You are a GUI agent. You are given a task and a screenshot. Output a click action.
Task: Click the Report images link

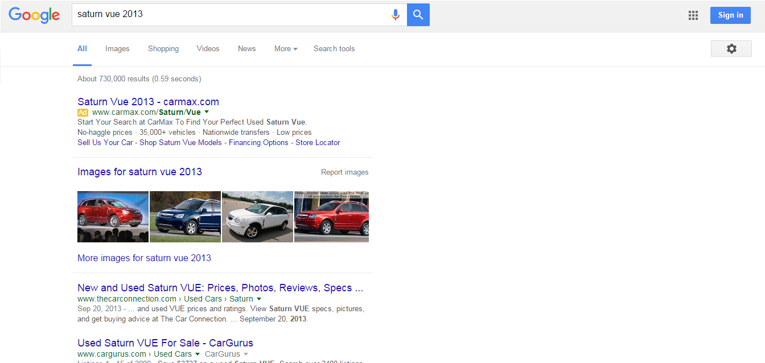click(x=344, y=172)
